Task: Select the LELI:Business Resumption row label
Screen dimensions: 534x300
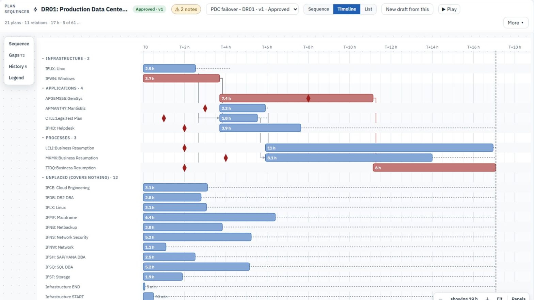Action: (x=70, y=148)
